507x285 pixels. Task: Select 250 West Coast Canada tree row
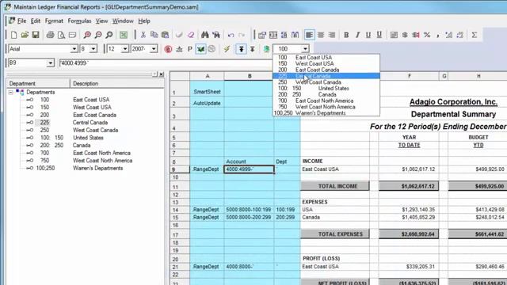(79, 130)
